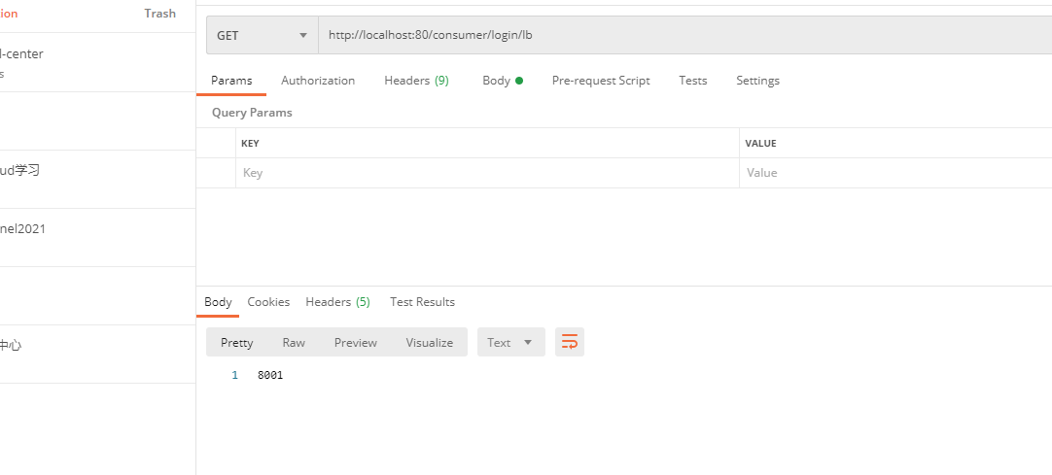Click the VALUE column header
This screenshot has width=1052, height=475.
point(761,144)
